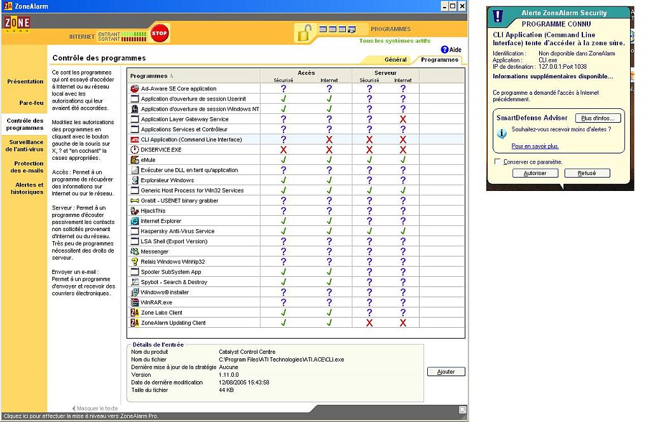
Task: Click the Relais Windows Winhlp32 icon
Action: point(135,262)
